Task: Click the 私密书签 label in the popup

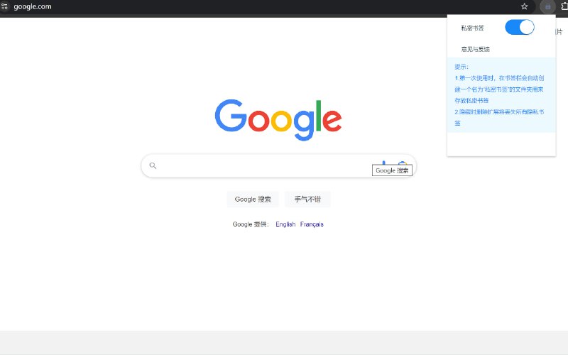Action: [x=472, y=28]
